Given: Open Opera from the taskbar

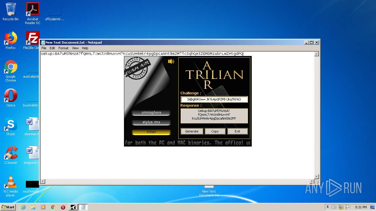Looking at the screenshot, I should [63, 207].
